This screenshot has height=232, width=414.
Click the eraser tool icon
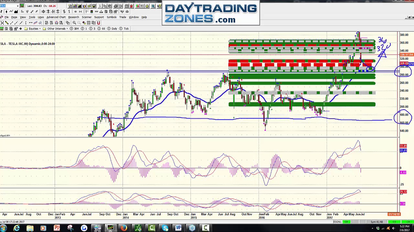click(84, 23)
